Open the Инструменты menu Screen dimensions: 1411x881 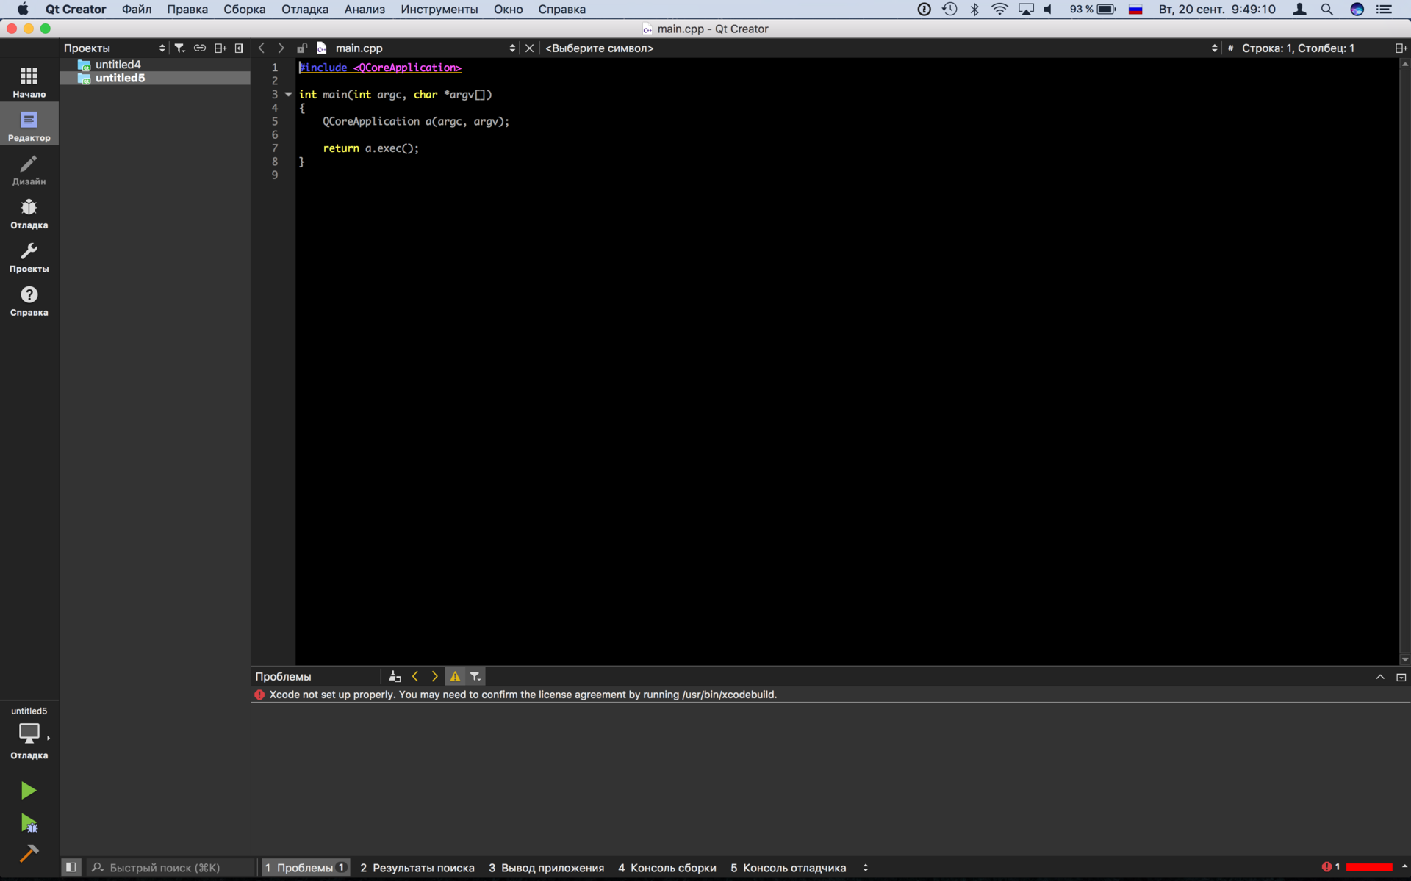tap(439, 10)
